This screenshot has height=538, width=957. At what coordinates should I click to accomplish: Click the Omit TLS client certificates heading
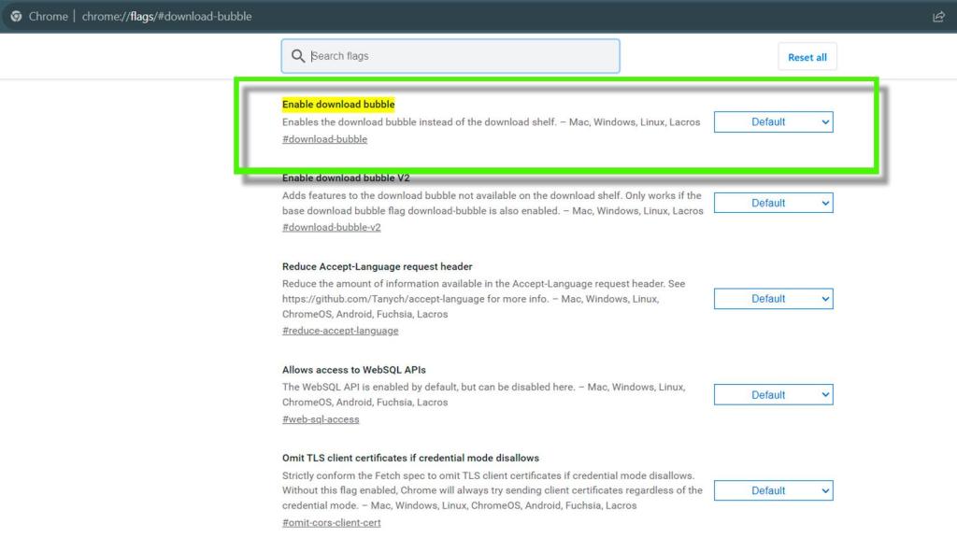point(411,458)
